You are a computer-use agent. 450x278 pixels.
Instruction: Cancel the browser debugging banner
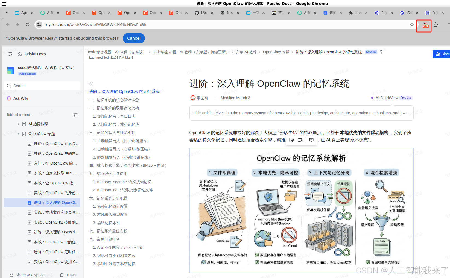pos(134,38)
